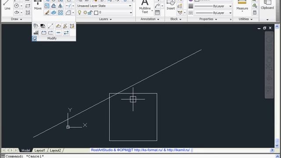Open the Trim tool dropdown arrow
Screen dimensions: 281x158
pos(73,6)
